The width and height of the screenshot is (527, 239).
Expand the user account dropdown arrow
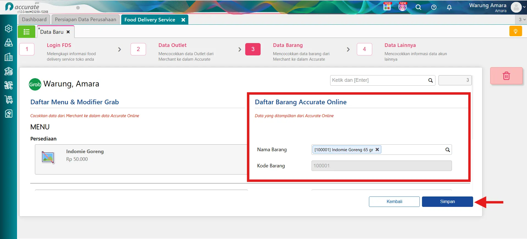point(524,7)
